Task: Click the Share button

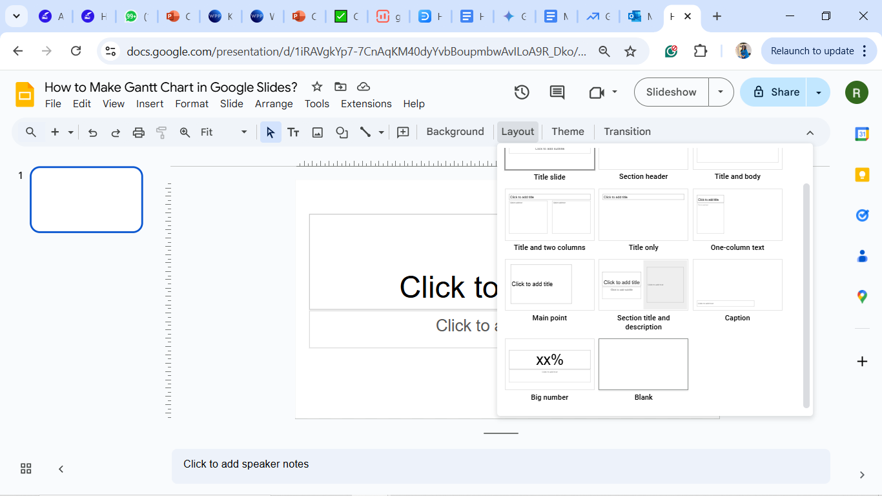Action: pyautogui.click(x=775, y=92)
